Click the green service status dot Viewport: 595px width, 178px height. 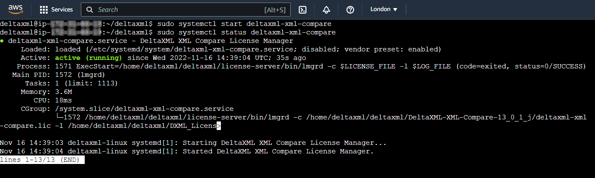pyautogui.click(x=3, y=41)
